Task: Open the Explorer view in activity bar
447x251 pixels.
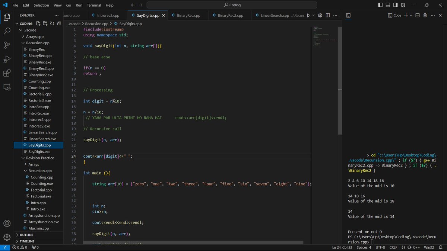Action: (x=7, y=17)
